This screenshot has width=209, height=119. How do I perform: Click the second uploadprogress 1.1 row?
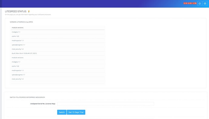coord(58,75)
